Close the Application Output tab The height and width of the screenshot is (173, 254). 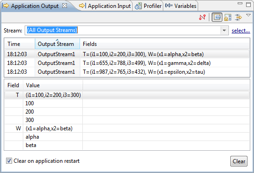[x=65, y=6]
